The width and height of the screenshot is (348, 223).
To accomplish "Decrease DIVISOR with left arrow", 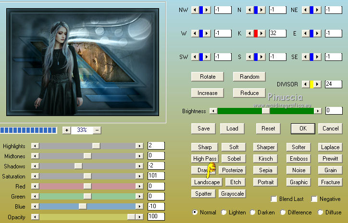I will pyautogui.click(x=306, y=84).
